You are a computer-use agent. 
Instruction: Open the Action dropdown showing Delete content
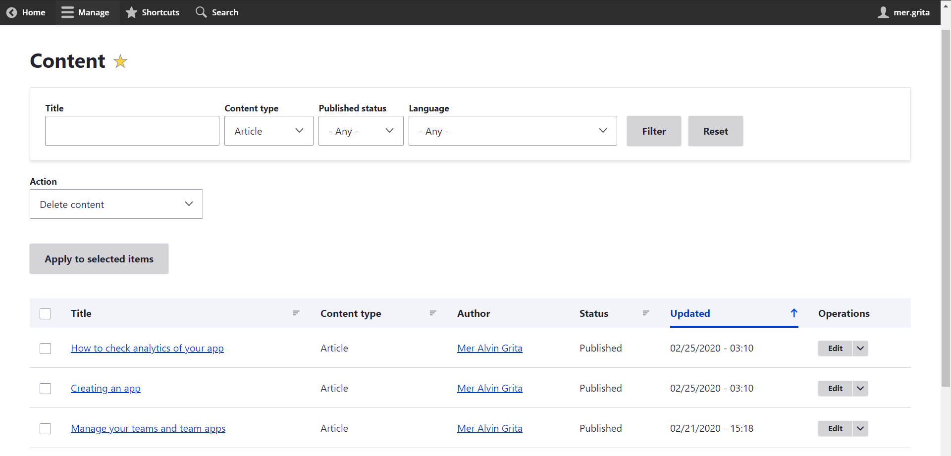coord(116,204)
